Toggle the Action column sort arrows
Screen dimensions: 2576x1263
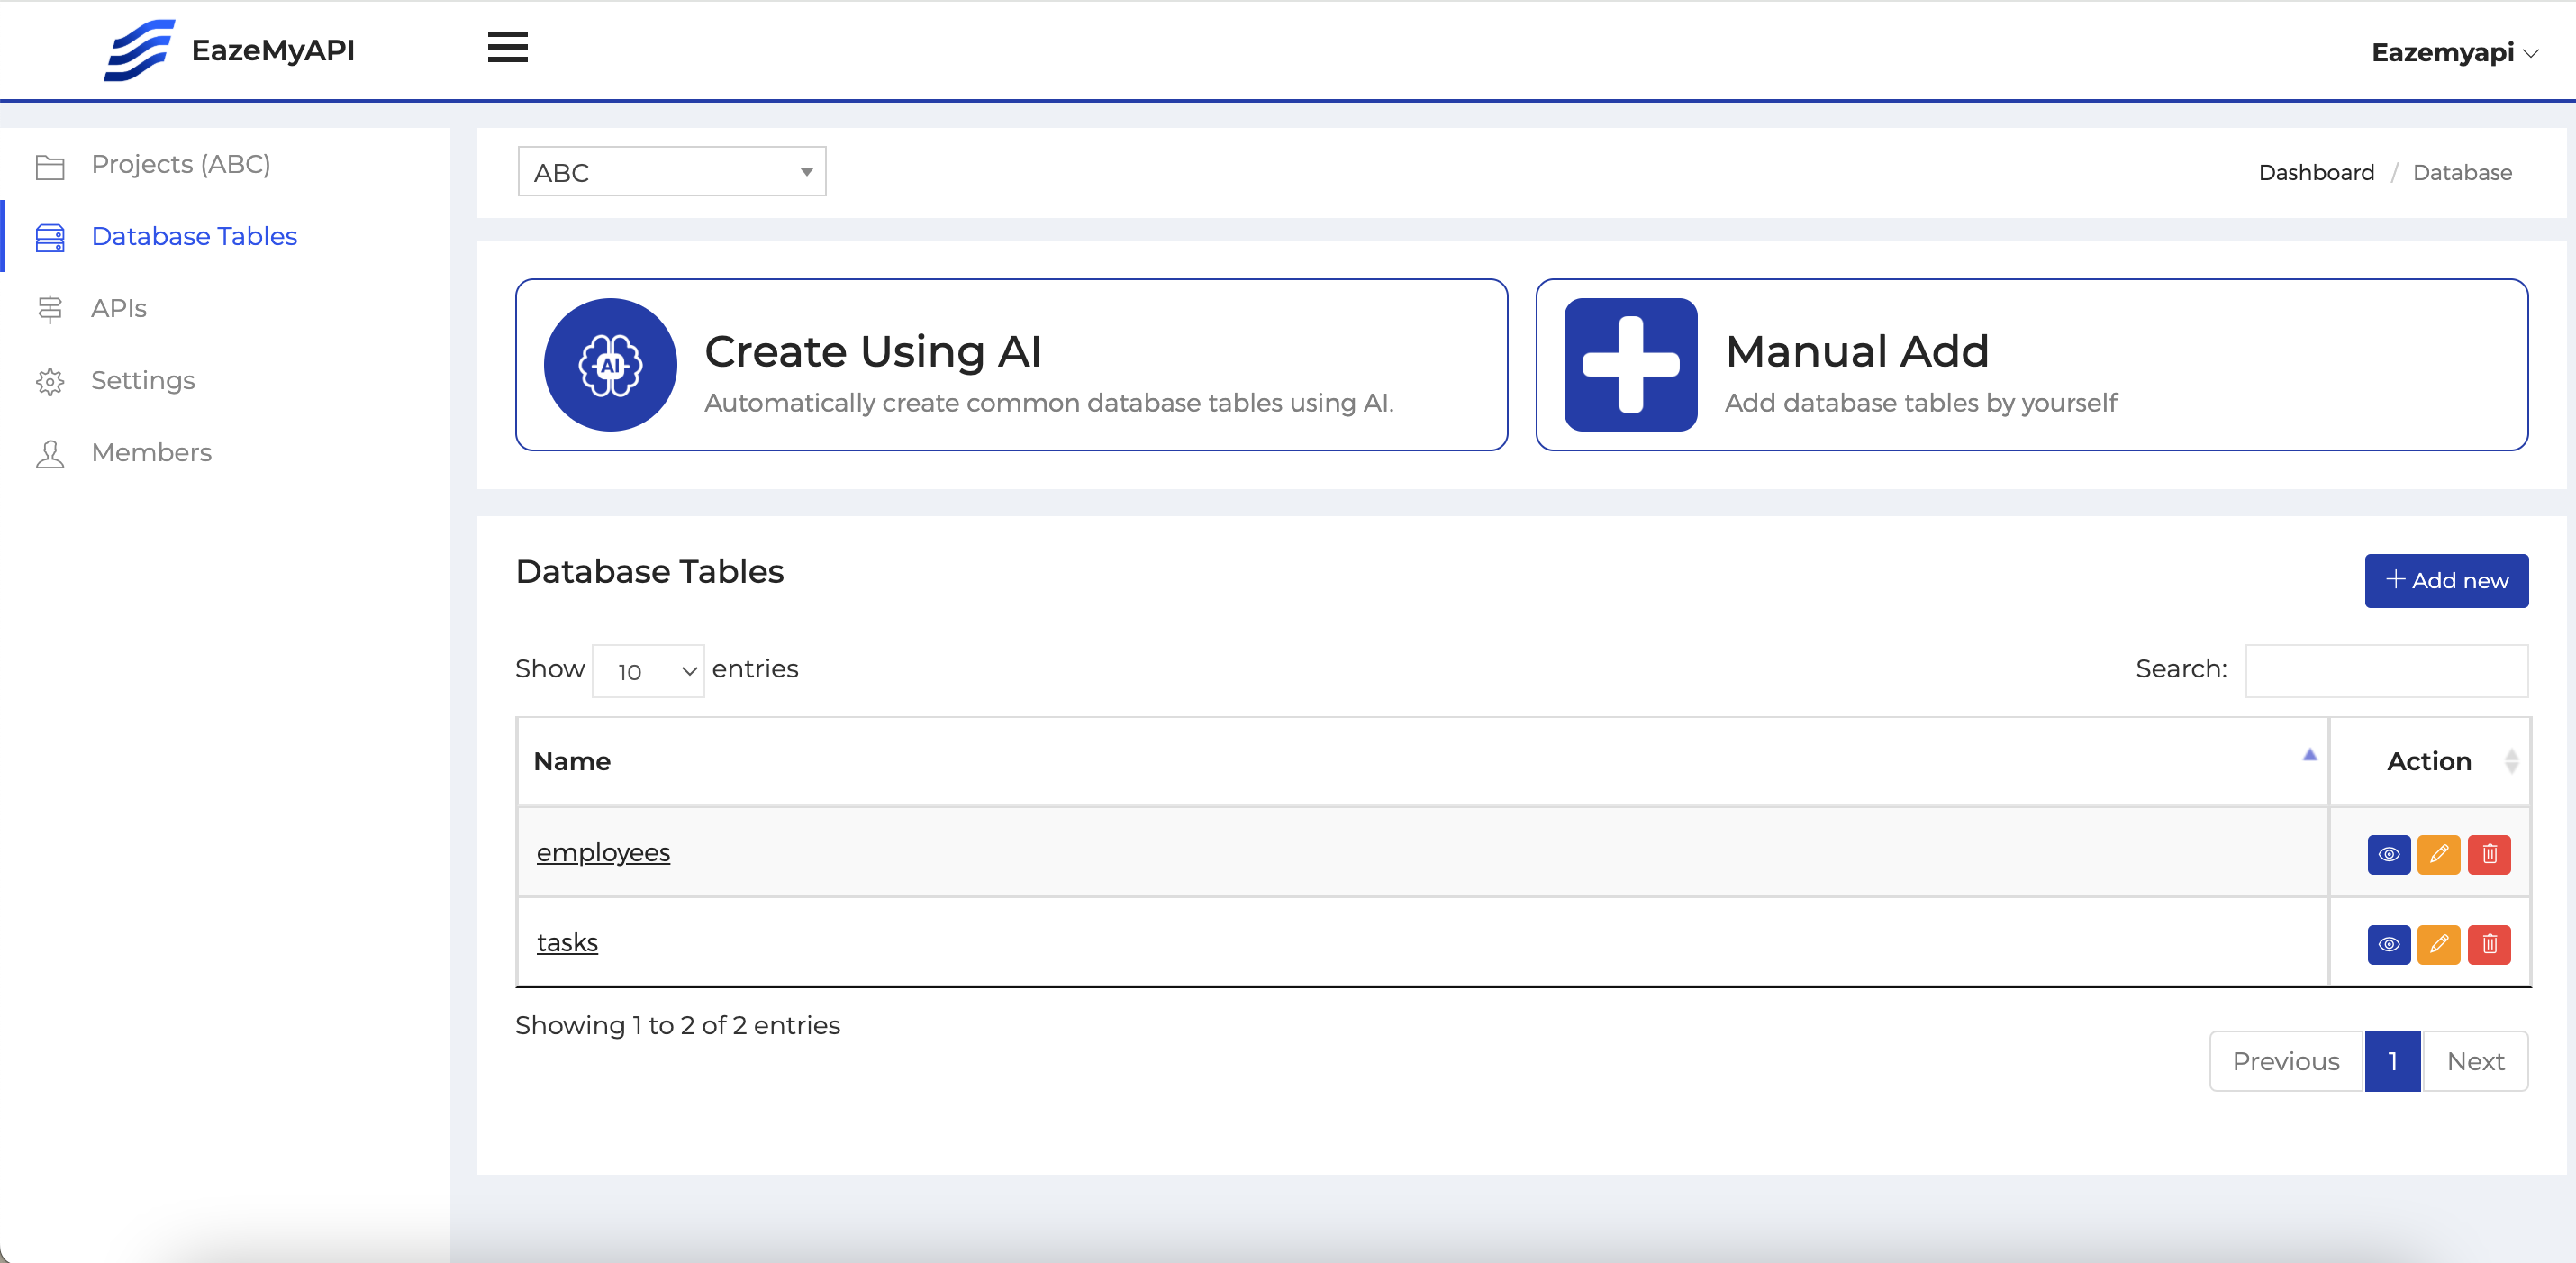click(x=2512, y=761)
